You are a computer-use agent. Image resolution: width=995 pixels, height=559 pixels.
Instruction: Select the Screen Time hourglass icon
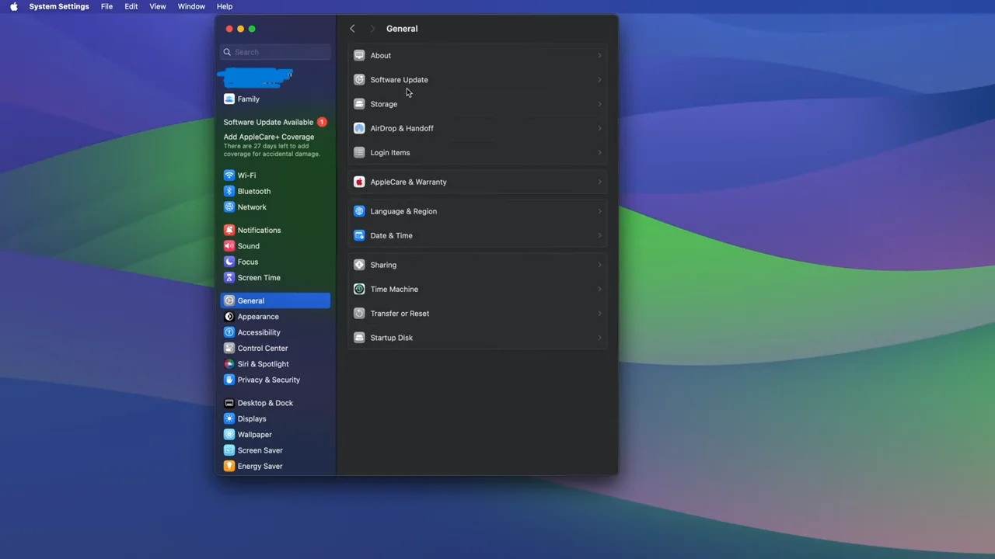pos(229,277)
